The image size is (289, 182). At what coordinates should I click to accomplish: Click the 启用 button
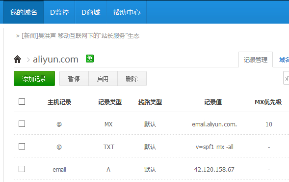pyautogui.click(x=103, y=79)
